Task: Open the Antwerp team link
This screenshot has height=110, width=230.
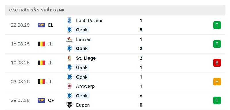Action: [85, 86]
